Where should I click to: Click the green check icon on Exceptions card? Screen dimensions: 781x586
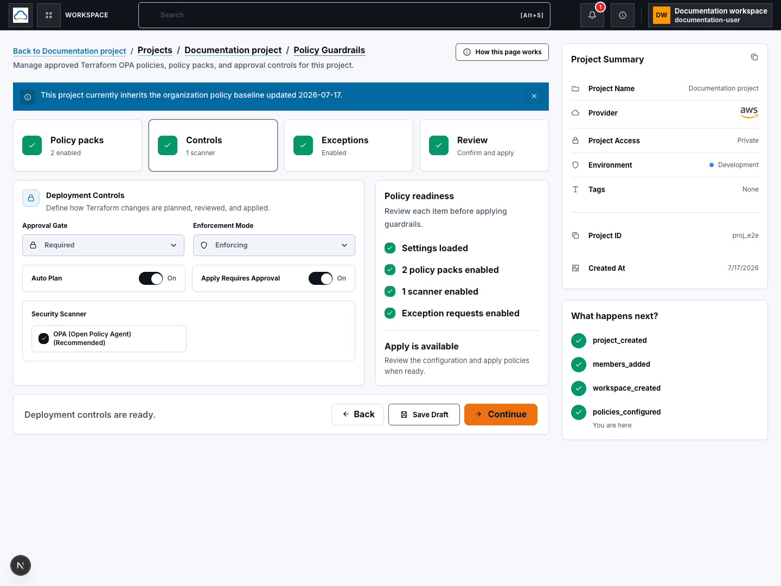[x=303, y=145]
